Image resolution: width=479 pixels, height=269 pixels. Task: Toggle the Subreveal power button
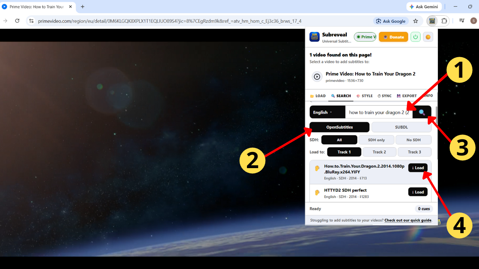pos(415,37)
